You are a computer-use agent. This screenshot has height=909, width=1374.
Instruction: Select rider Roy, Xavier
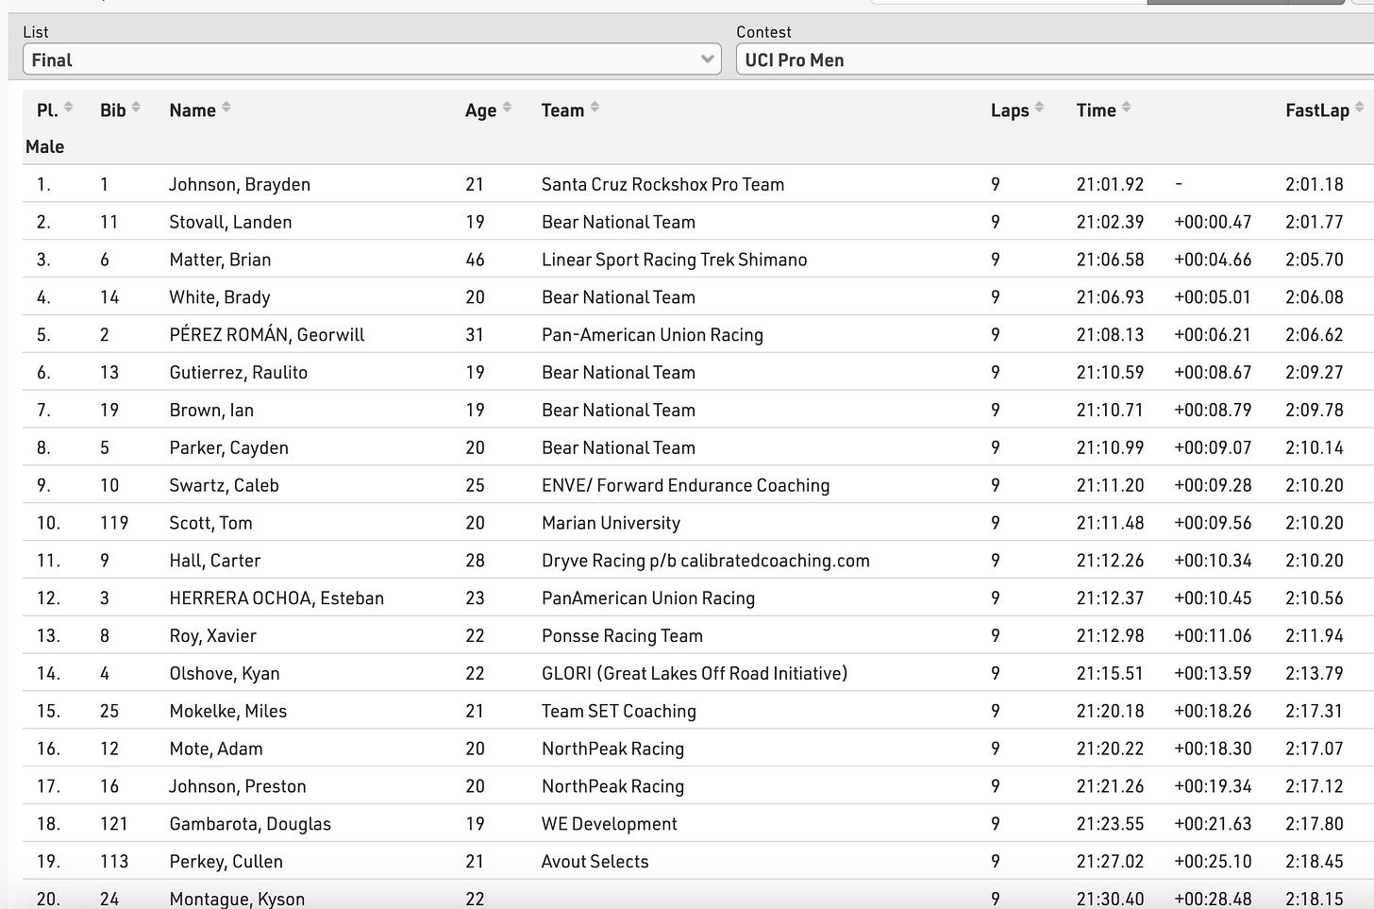pos(213,636)
